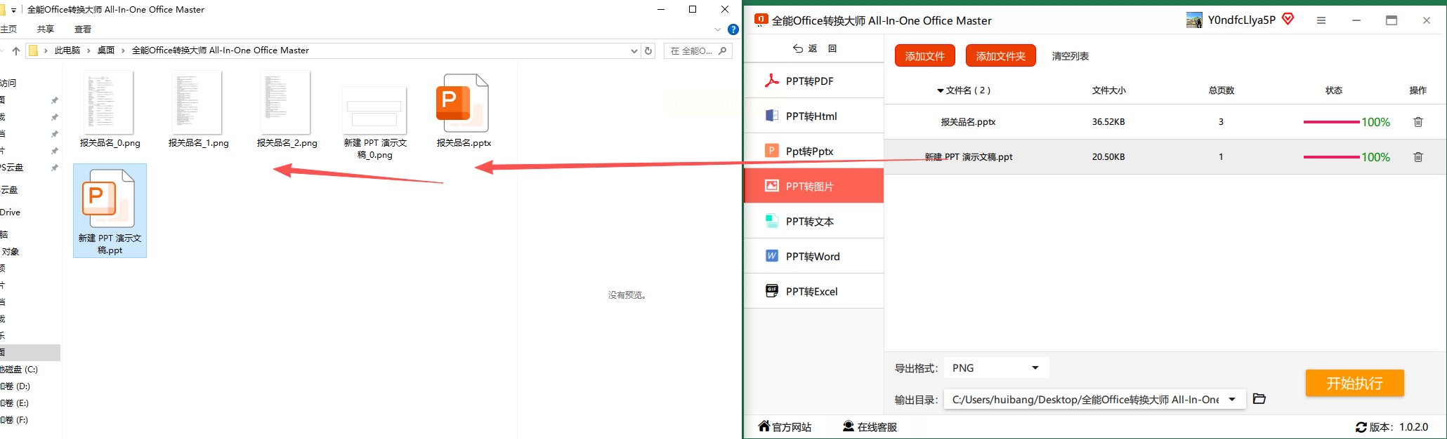Click 此电脑 in the address breadcrumb
1447x439 pixels.
click(67, 50)
